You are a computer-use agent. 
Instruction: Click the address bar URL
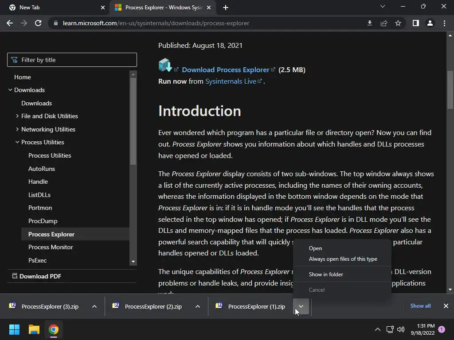(x=156, y=23)
